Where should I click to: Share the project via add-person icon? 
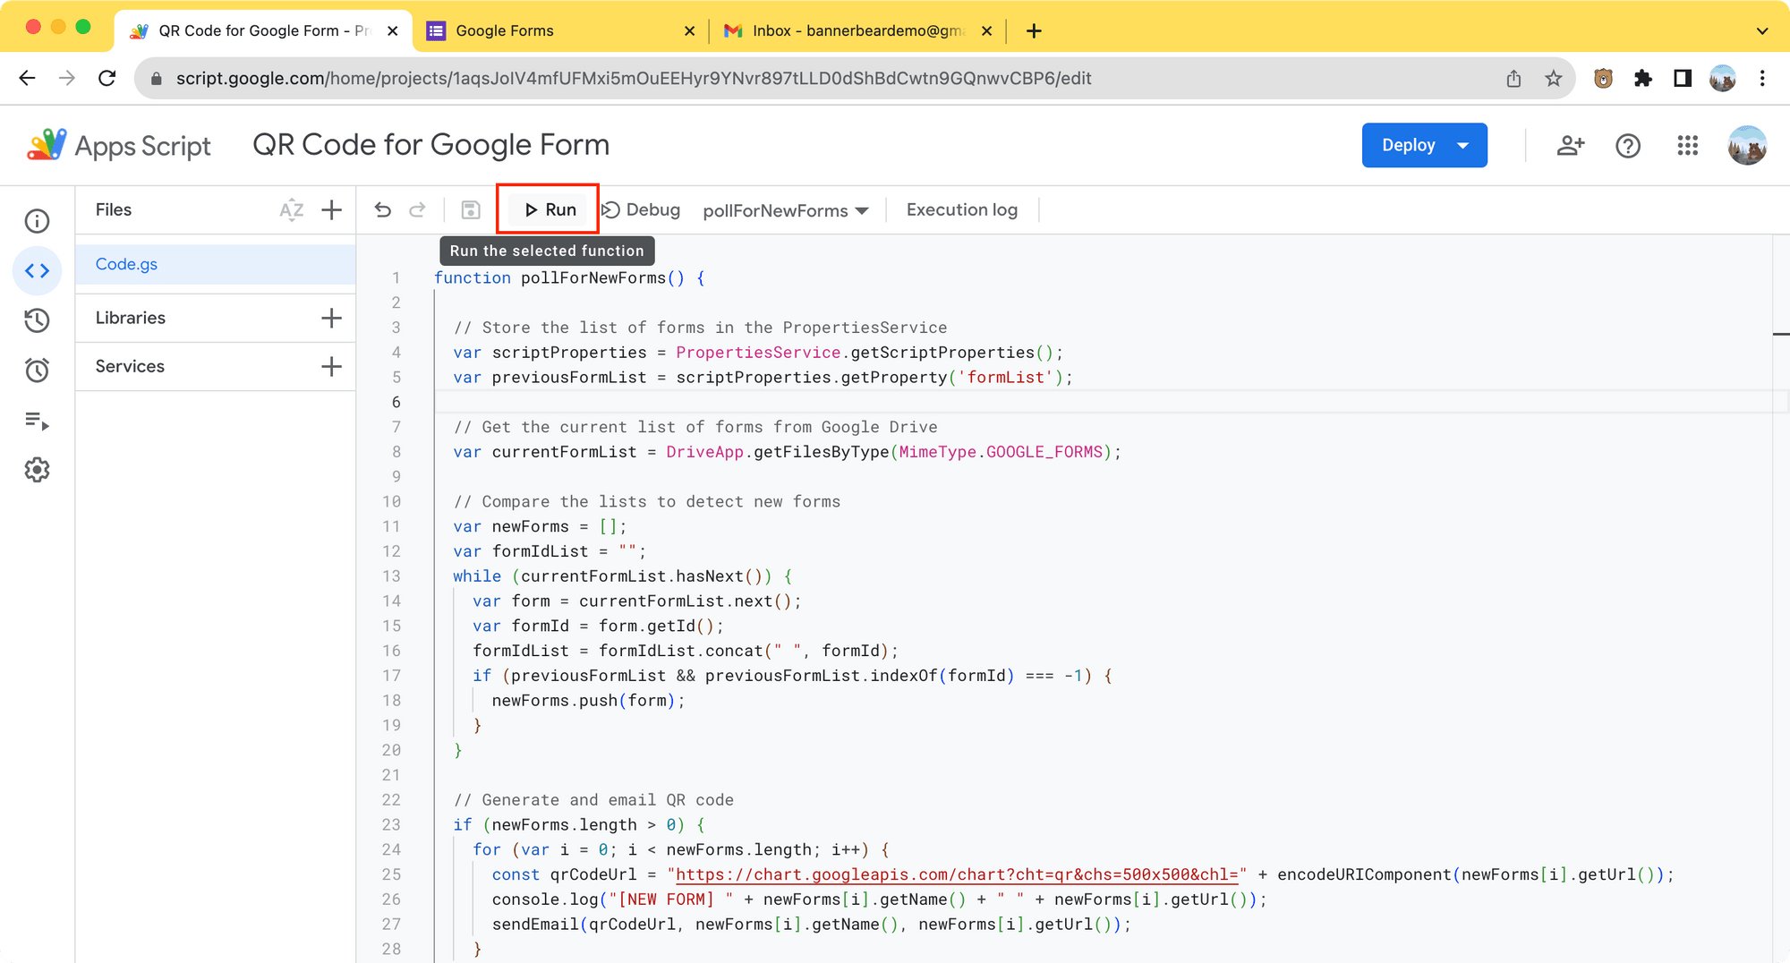coord(1570,145)
